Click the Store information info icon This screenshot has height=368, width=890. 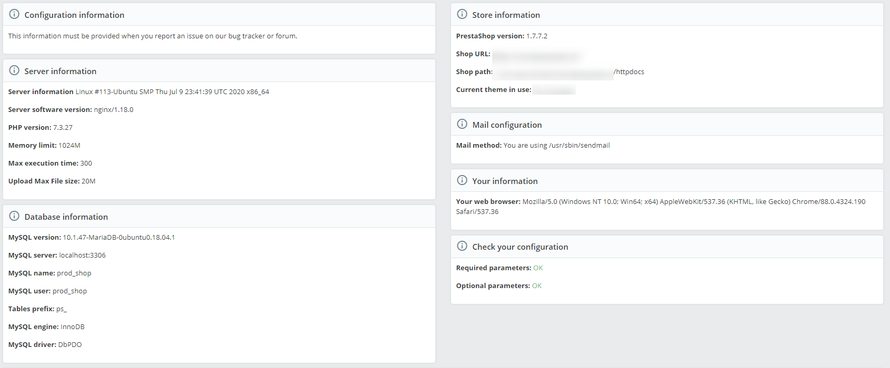(462, 14)
